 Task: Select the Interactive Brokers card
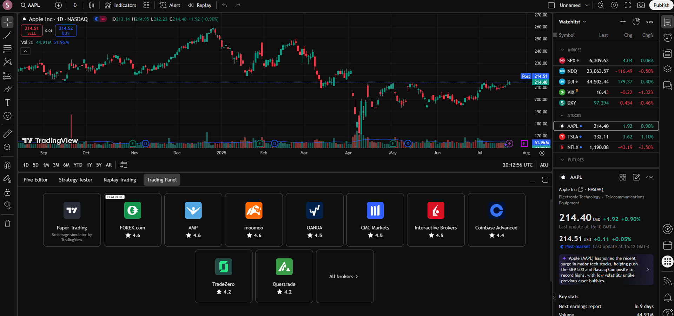pyautogui.click(x=436, y=220)
